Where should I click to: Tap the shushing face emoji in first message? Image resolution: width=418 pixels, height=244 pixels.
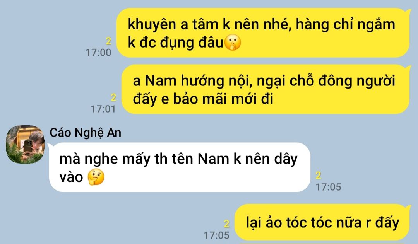(x=233, y=43)
